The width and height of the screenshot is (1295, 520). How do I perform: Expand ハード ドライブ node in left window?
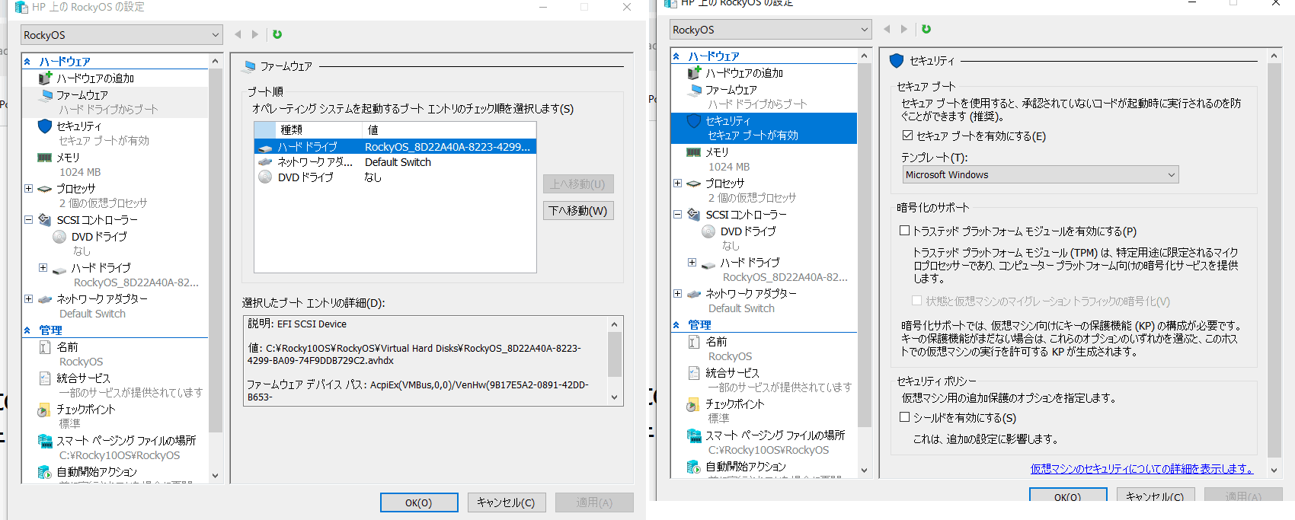pyautogui.click(x=43, y=267)
